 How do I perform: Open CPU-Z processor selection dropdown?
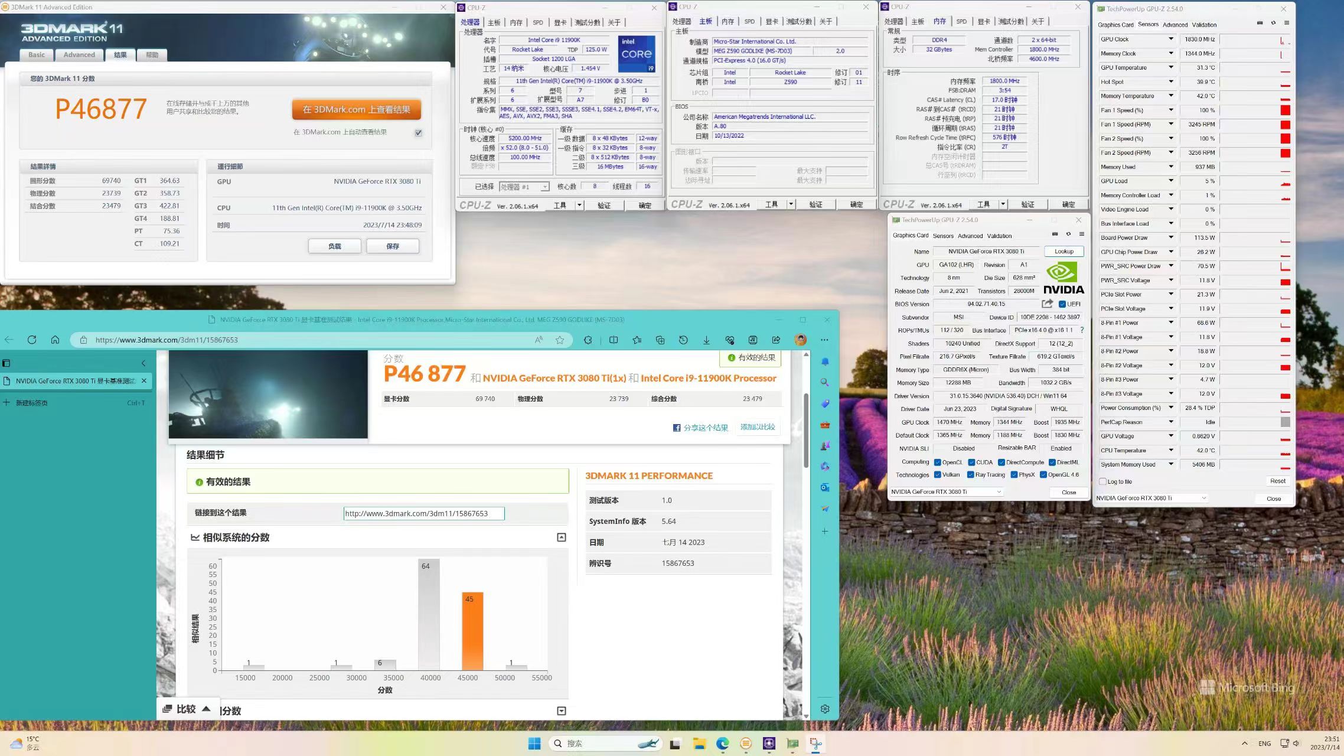tap(524, 187)
